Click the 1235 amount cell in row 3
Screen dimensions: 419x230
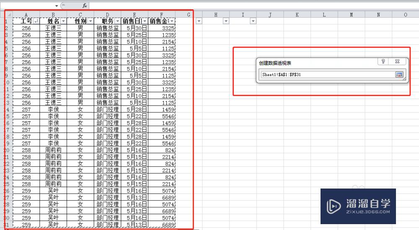click(162, 35)
